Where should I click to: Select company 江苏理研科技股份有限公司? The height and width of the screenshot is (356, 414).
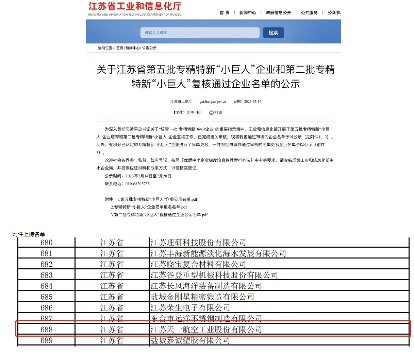198,243
